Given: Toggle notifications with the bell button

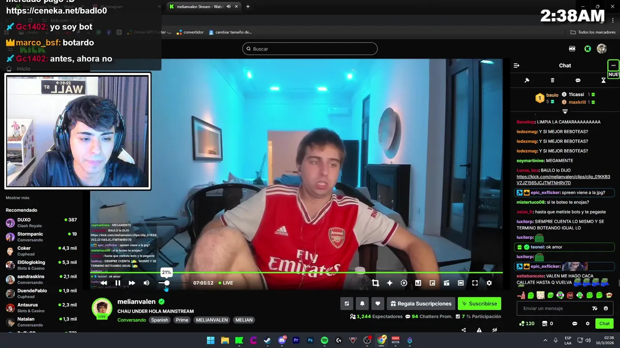Looking at the screenshot, I should click(x=362, y=304).
